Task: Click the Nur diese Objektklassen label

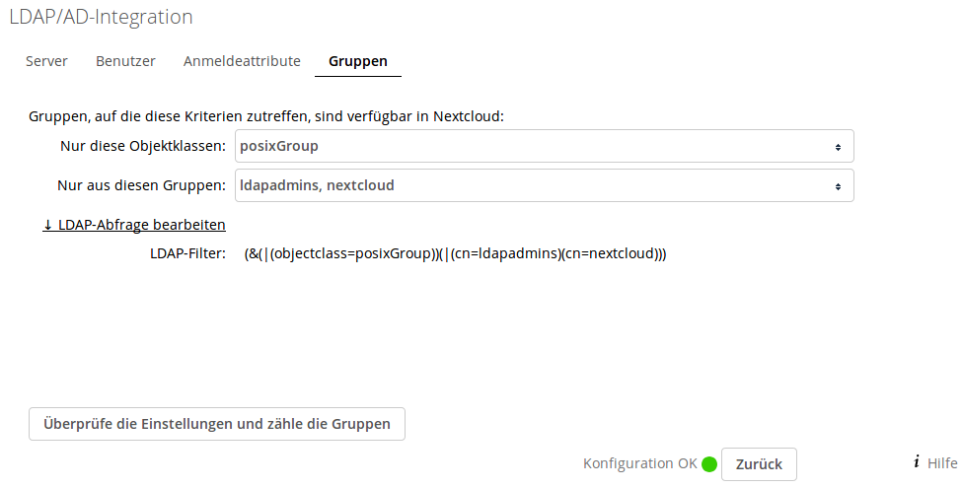Action: click(x=142, y=146)
